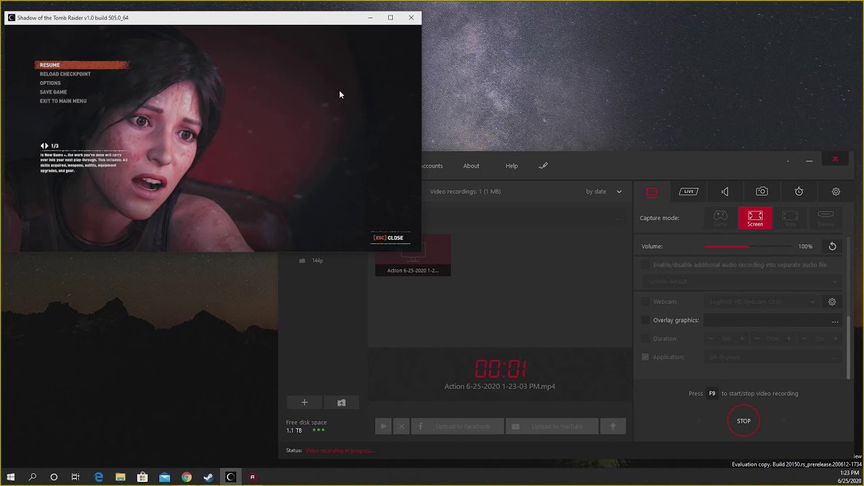Increase duration minutes with plus
The image size is (864, 486).
[788, 338]
